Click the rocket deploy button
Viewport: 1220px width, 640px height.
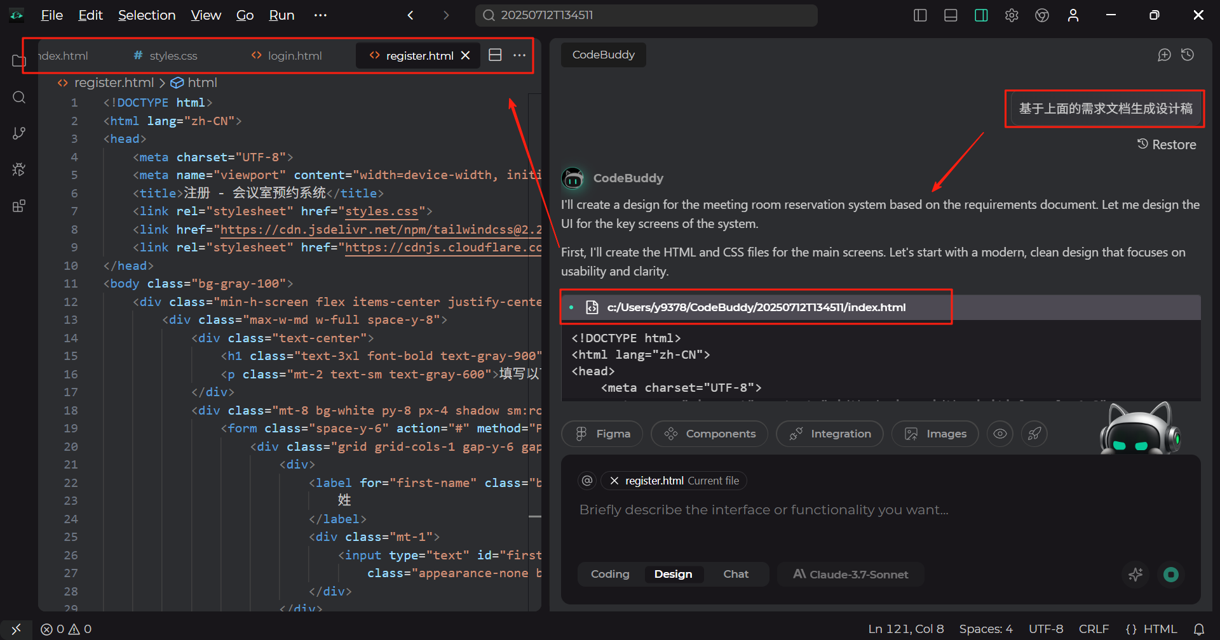coord(1034,434)
